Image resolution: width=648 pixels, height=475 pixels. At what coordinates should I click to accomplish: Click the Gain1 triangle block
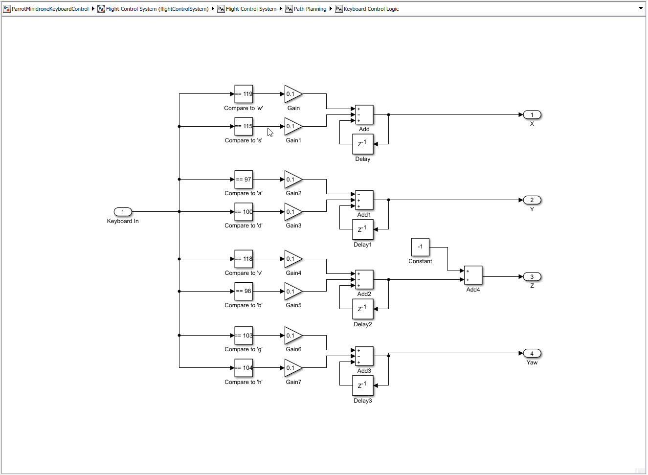[x=293, y=126]
